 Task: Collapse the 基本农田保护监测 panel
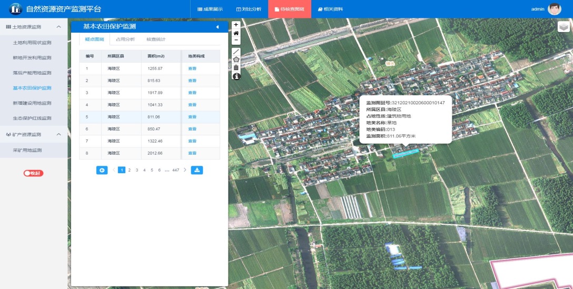pyautogui.click(x=217, y=27)
